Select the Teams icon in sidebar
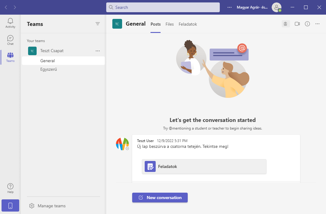 (x=10, y=57)
